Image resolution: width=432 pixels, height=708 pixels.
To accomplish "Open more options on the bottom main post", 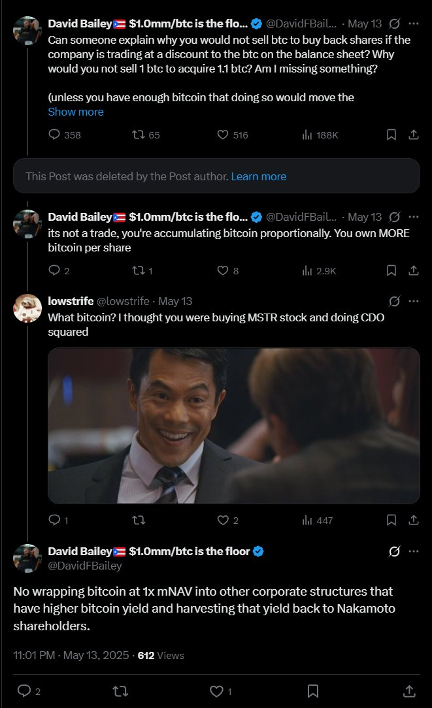I will click(x=413, y=551).
